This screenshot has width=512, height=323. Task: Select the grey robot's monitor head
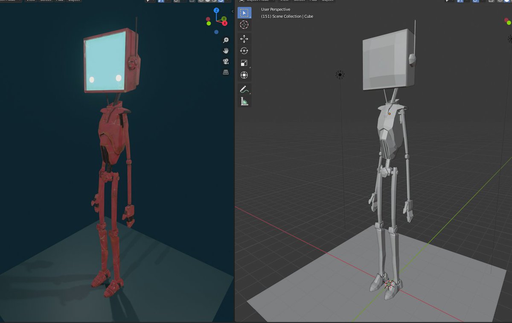(388, 60)
